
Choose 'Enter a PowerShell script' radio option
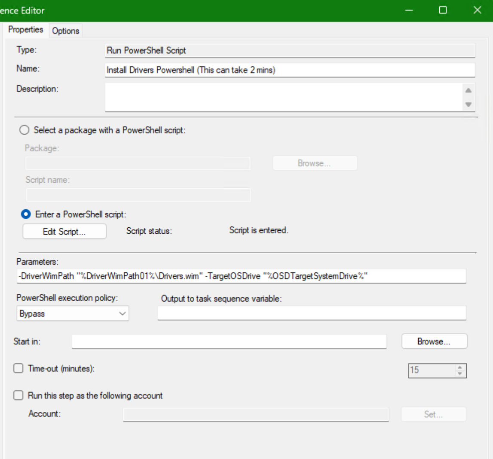(x=26, y=214)
